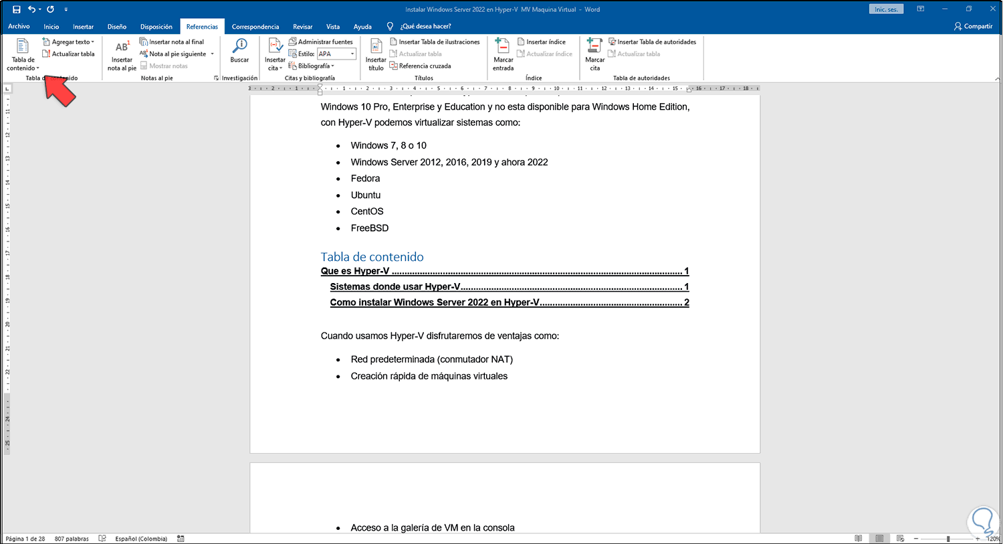Open the Ayuda tab

tap(362, 27)
